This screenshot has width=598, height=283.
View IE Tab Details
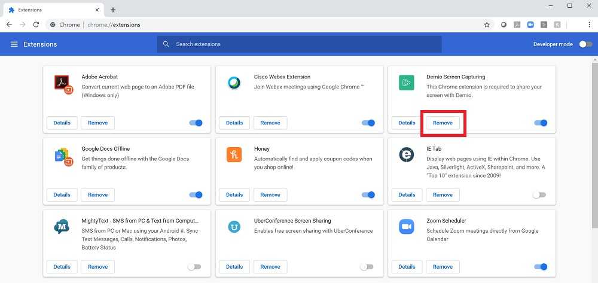click(x=407, y=194)
